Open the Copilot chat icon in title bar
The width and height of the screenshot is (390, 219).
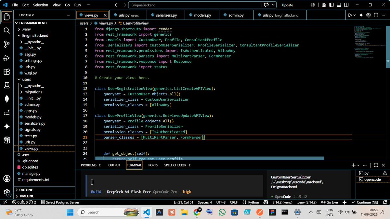tap(267, 5)
